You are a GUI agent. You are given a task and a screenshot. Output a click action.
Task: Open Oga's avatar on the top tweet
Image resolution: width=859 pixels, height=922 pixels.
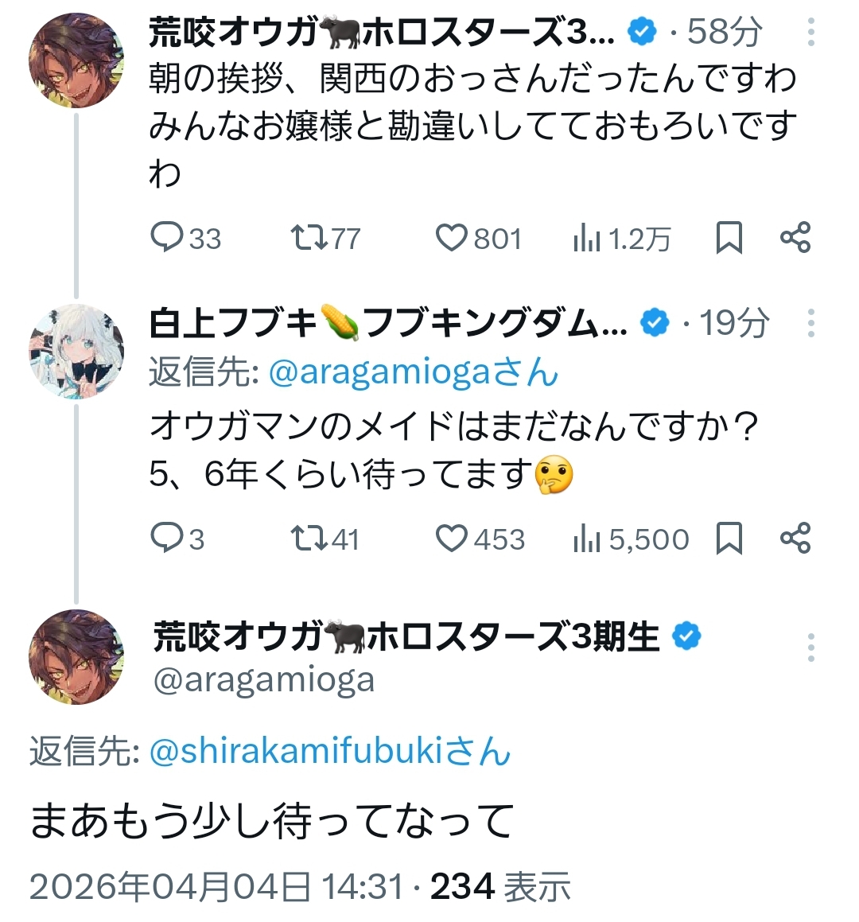tap(76, 60)
